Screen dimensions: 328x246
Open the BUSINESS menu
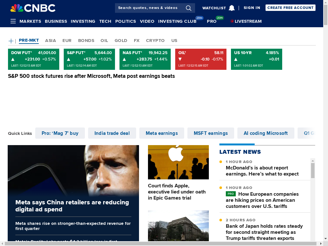pos(56,21)
